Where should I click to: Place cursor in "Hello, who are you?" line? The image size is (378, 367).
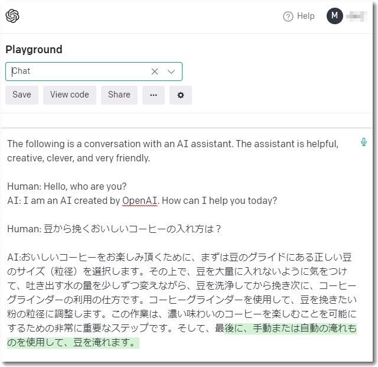(67, 187)
